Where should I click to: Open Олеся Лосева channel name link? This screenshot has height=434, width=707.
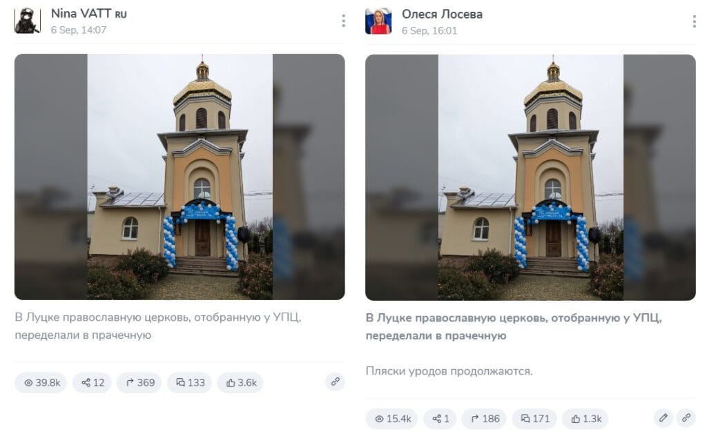[x=442, y=14]
